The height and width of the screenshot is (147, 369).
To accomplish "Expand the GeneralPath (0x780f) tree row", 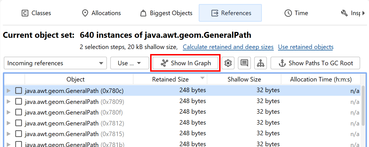I will (8, 112).
